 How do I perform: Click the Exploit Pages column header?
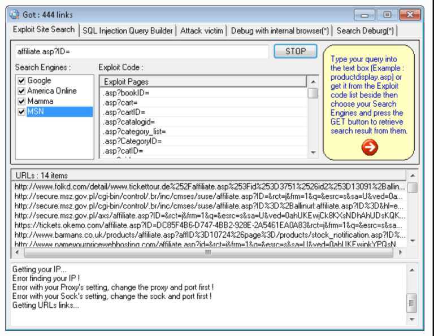[203, 81]
